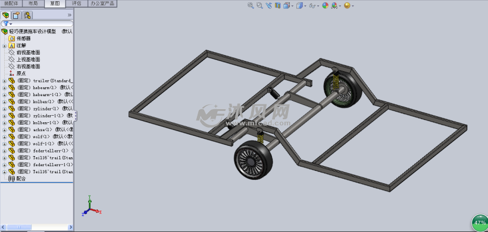Expand the federtellerr-1<1> component node
The image size is (488, 232).
pyautogui.click(x=4, y=165)
